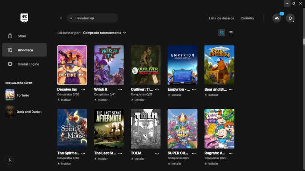The height and width of the screenshot is (171, 305).
Task: Open Witch It cover thumbnail
Action: tap(109, 65)
